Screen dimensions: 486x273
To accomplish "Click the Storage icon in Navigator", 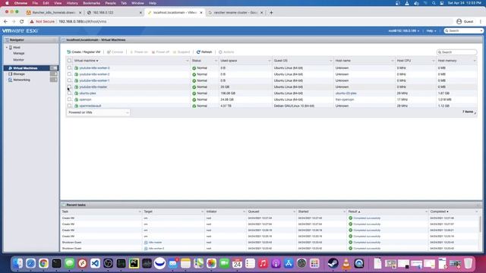I will pos(10,74).
